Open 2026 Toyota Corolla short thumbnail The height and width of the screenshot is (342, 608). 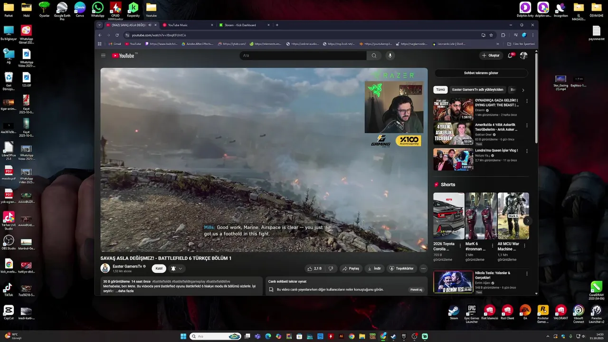[x=449, y=216]
